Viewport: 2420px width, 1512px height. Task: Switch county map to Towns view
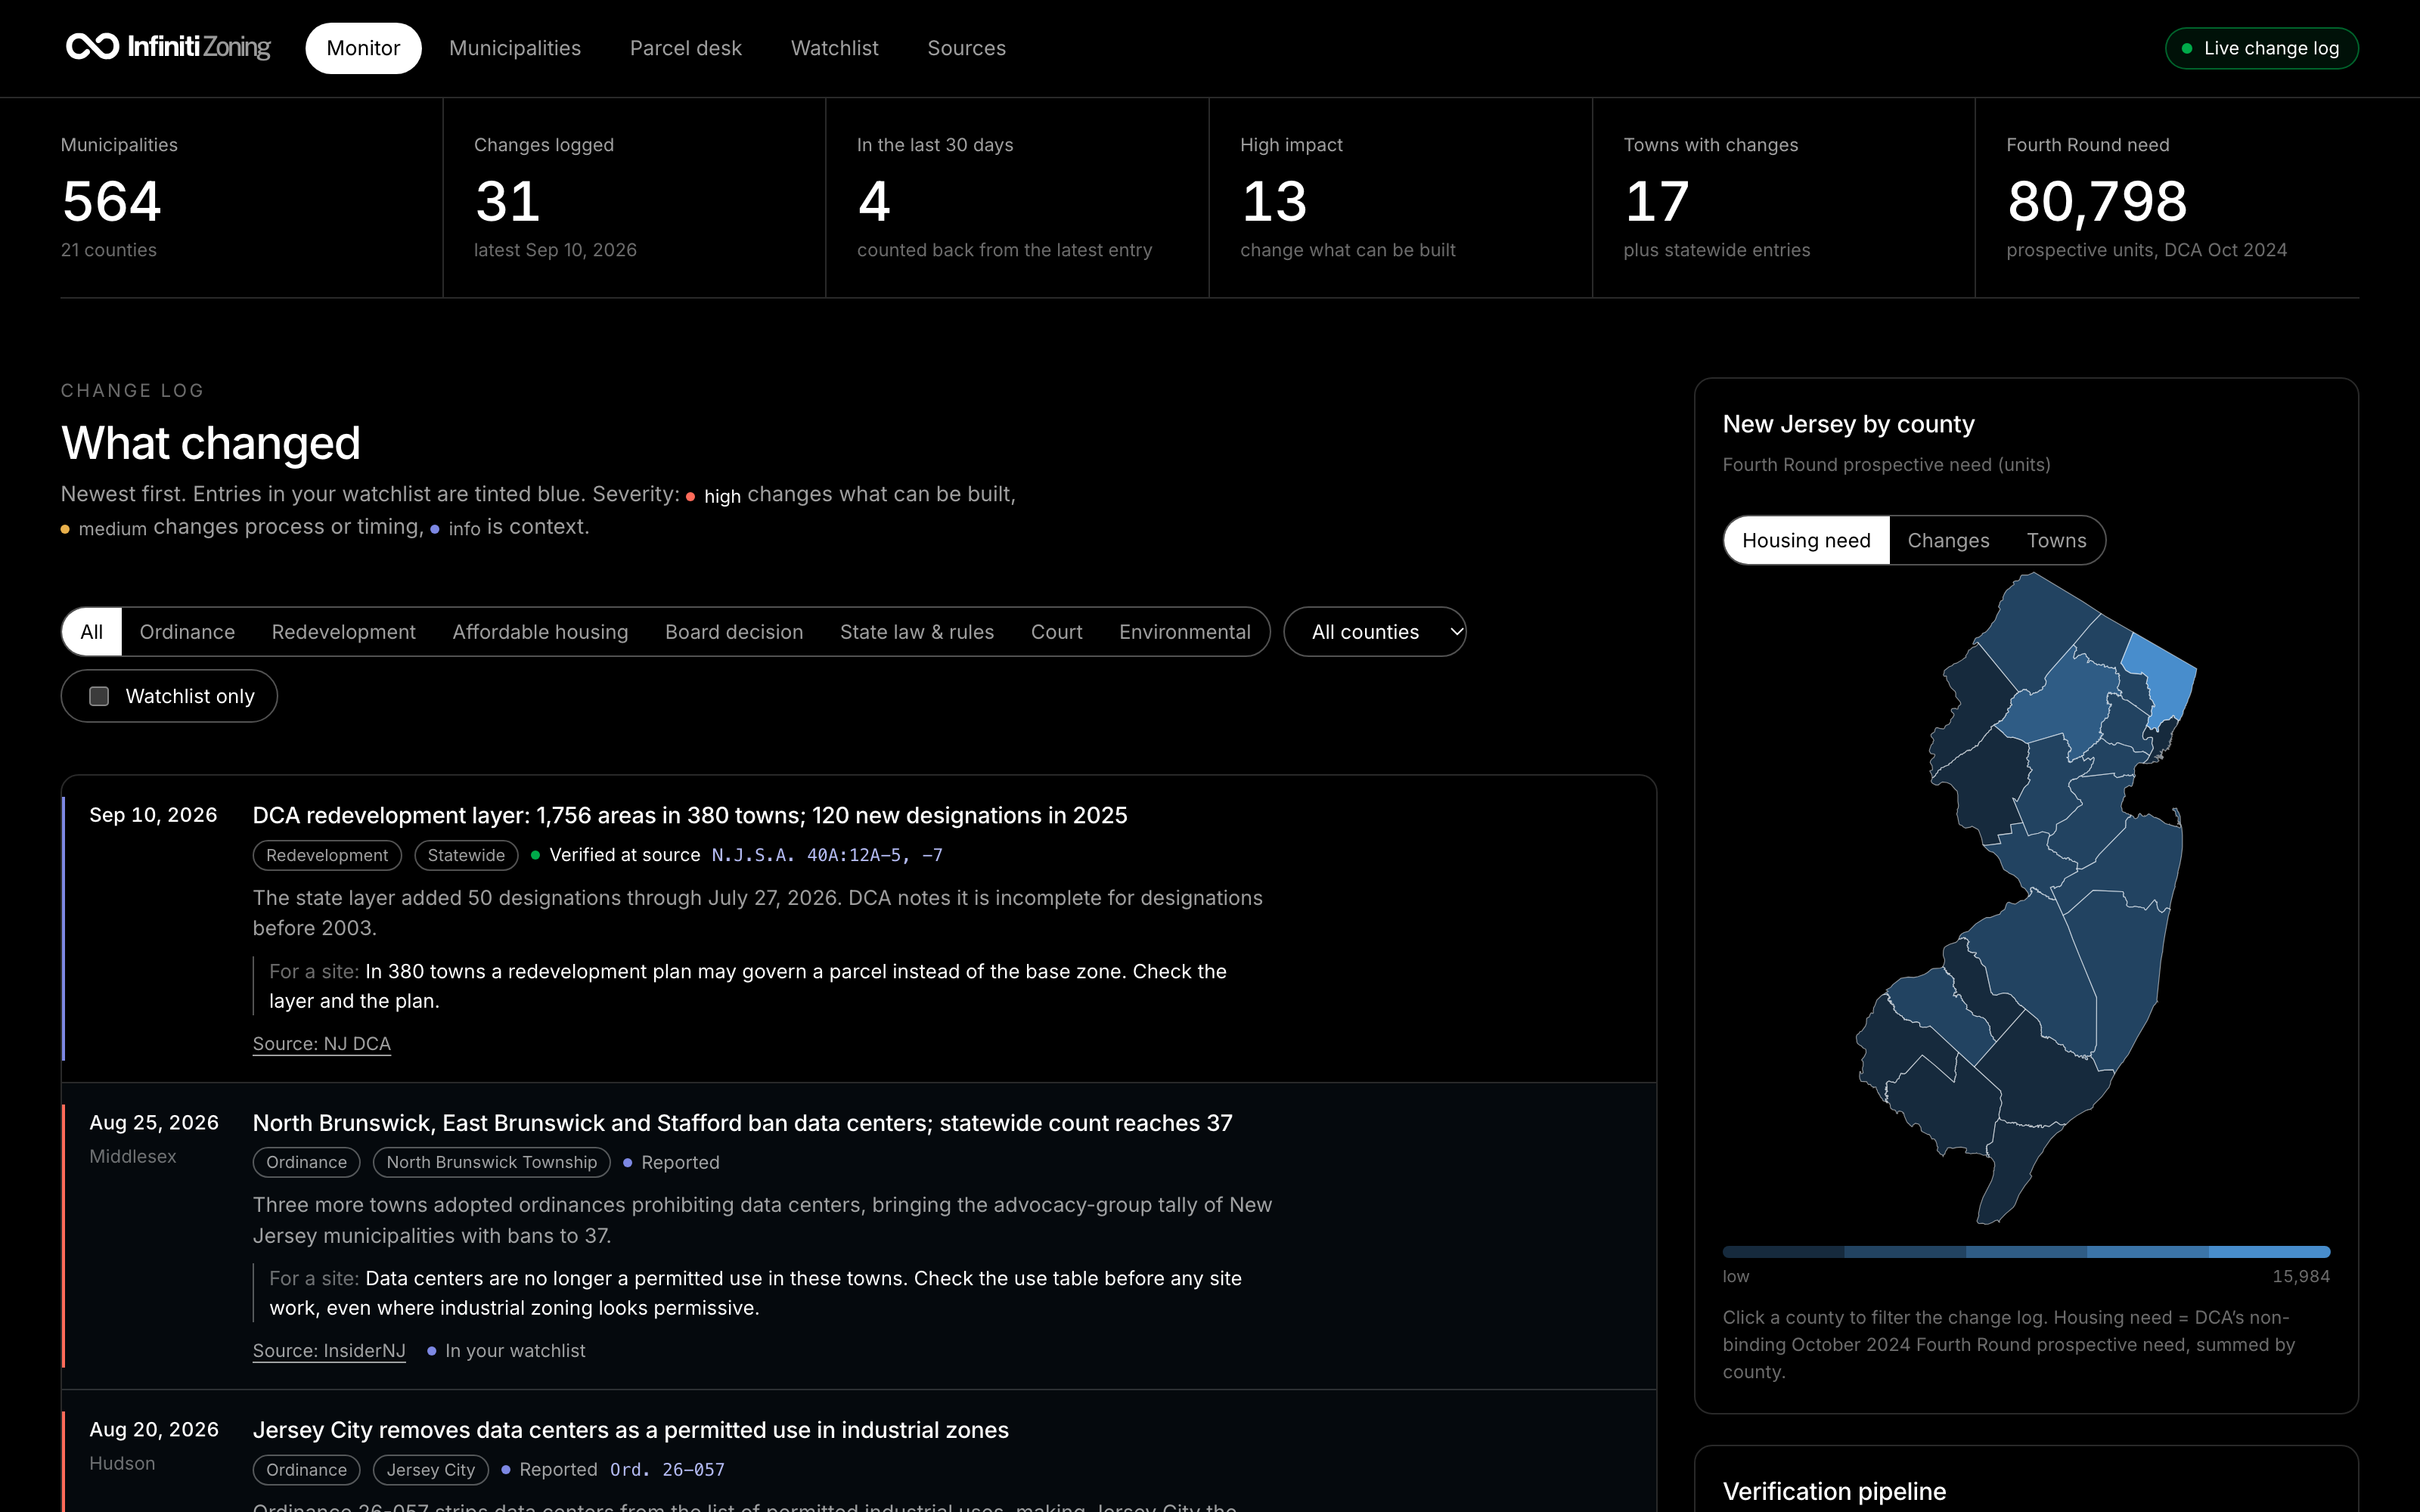pyautogui.click(x=2056, y=540)
